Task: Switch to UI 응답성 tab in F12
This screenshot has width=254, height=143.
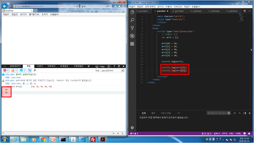Action: click(64, 66)
